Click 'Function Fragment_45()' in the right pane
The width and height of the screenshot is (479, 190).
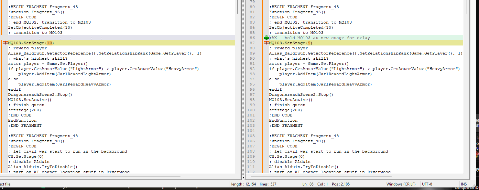297,12
